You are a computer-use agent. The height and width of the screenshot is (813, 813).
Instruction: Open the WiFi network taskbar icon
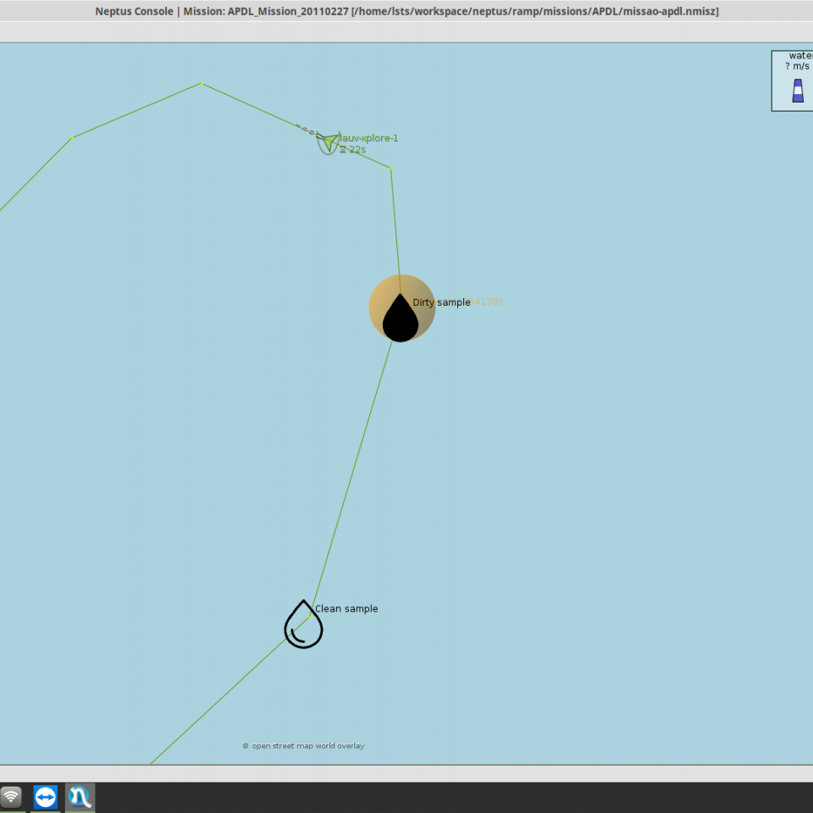tap(11, 798)
